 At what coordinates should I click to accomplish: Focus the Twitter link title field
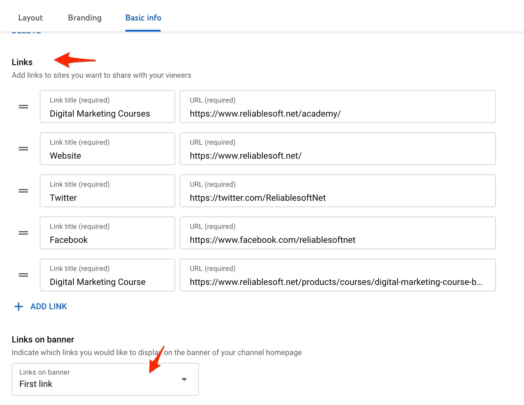pyautogui.click(x=107, y=198)
